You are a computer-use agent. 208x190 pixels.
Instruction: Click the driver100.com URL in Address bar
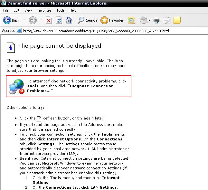96,31
